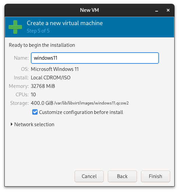Click the green plus new VM icon

(x=15, y=27)
